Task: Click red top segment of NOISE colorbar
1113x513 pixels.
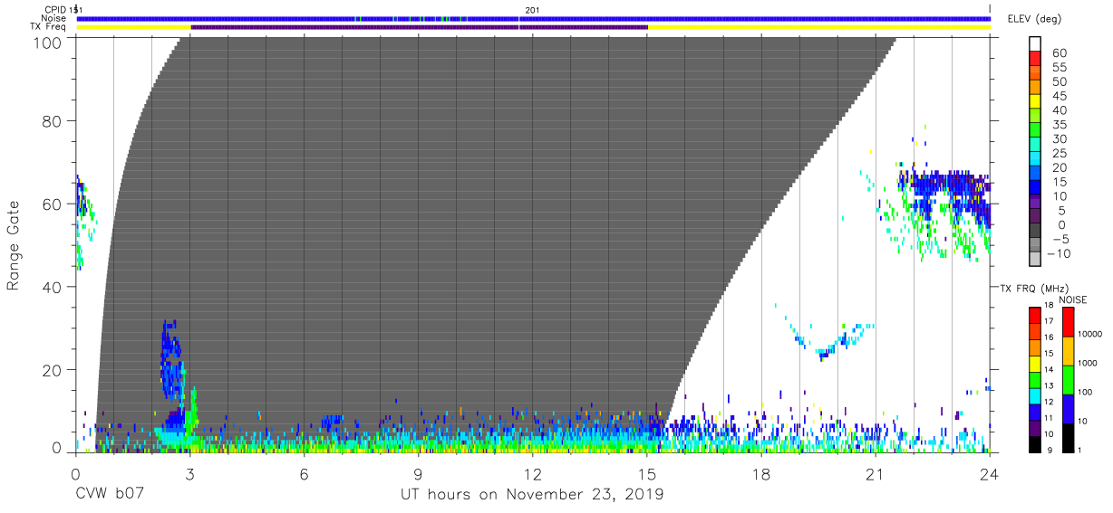Action: (1067, 322)
